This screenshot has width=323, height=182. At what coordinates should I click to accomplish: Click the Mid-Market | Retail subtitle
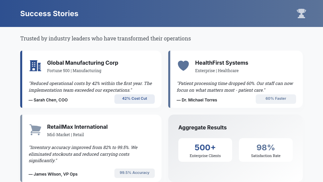click(x=65, y=135)
